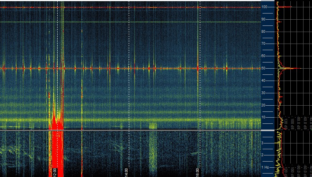Click the 3 Hz tick on lower axis

tap(263, 143)
